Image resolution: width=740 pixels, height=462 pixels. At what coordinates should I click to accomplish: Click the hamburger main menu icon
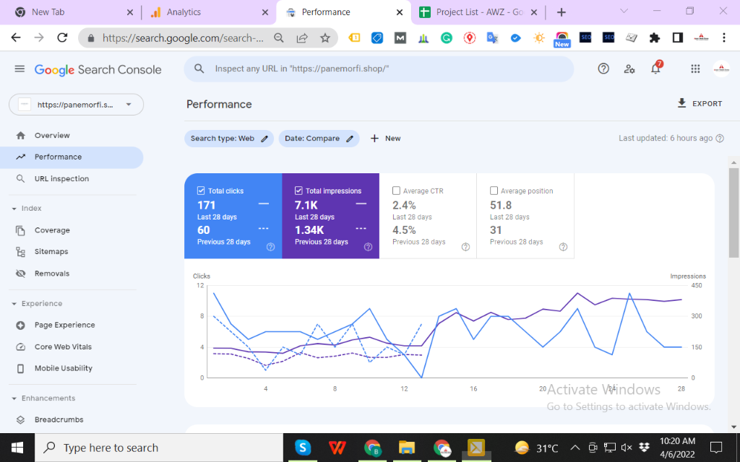pyautogui.click(x=20, y=69)
